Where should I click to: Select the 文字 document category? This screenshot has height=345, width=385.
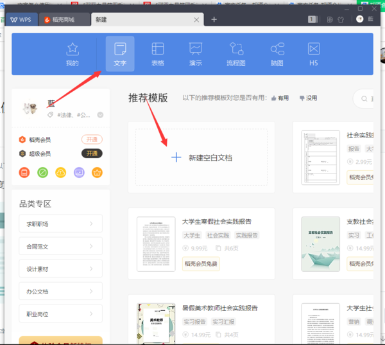click(120, 54)
